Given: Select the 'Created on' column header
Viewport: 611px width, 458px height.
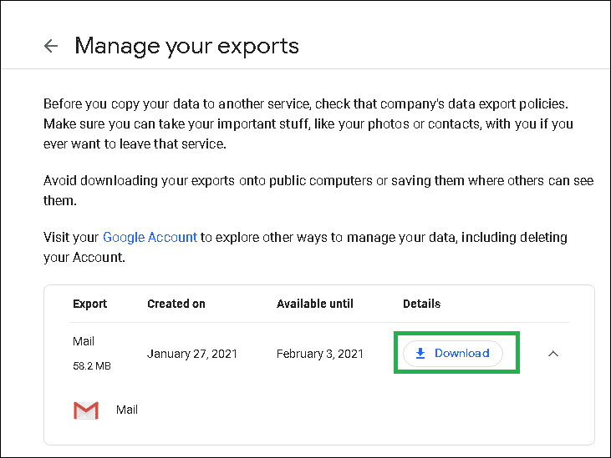Looking at the screenshot, I should (176, 304).
